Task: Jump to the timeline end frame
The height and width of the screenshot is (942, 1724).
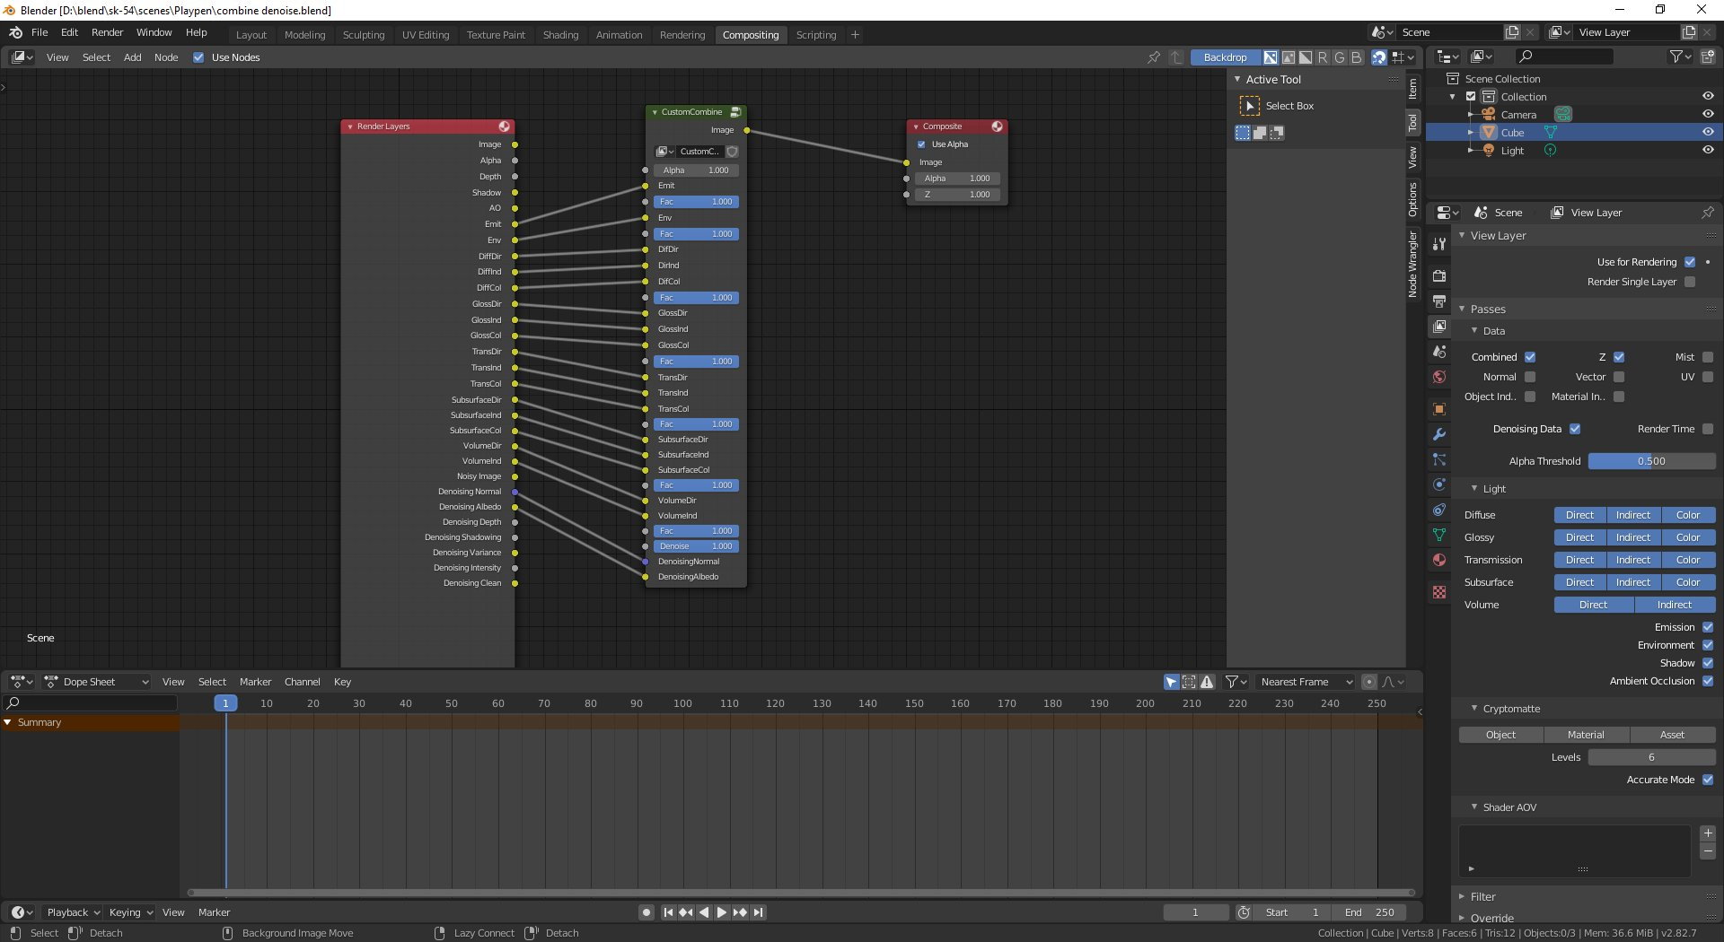Action: [759, 912]
